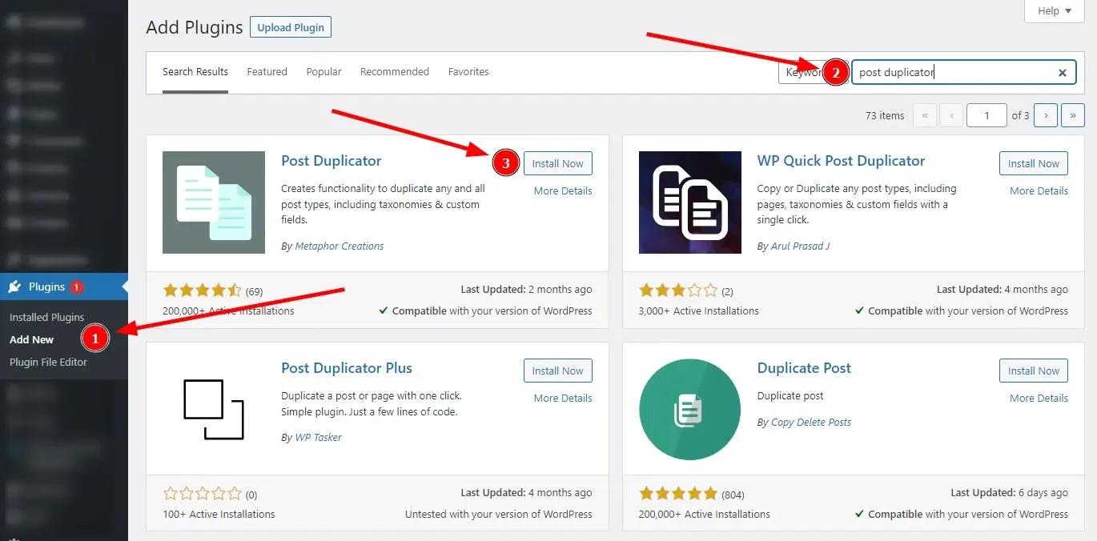Switch to the Featured tab
The height and width of the screenshot is (541, 1097).
[x=267, y=72]
